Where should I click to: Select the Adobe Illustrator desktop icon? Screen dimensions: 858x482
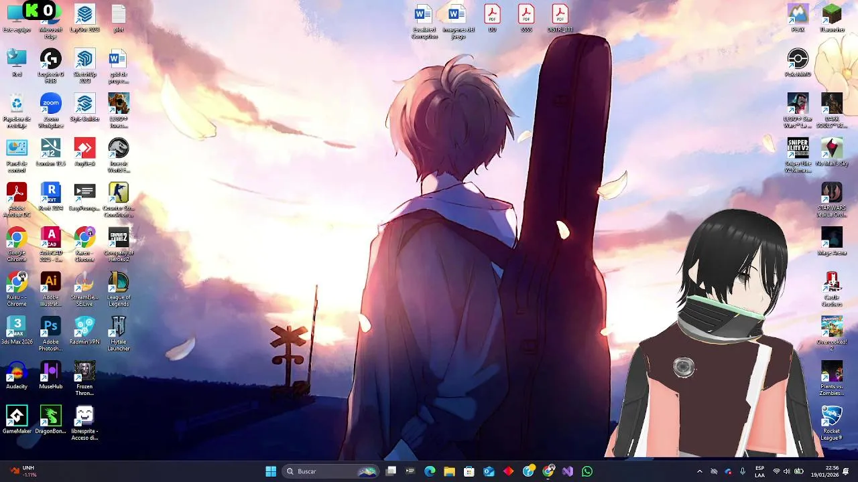[x=50, y=289]
